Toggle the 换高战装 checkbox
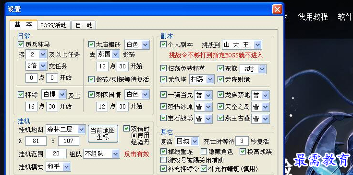Image resolution: width=353 pixels, height=175 pixels. pos(243,152)
